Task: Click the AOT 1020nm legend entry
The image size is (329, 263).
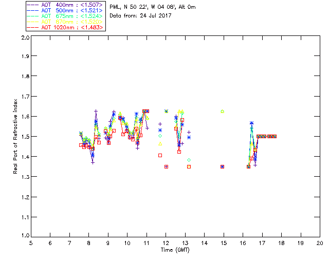Action: tap(65, 27)
